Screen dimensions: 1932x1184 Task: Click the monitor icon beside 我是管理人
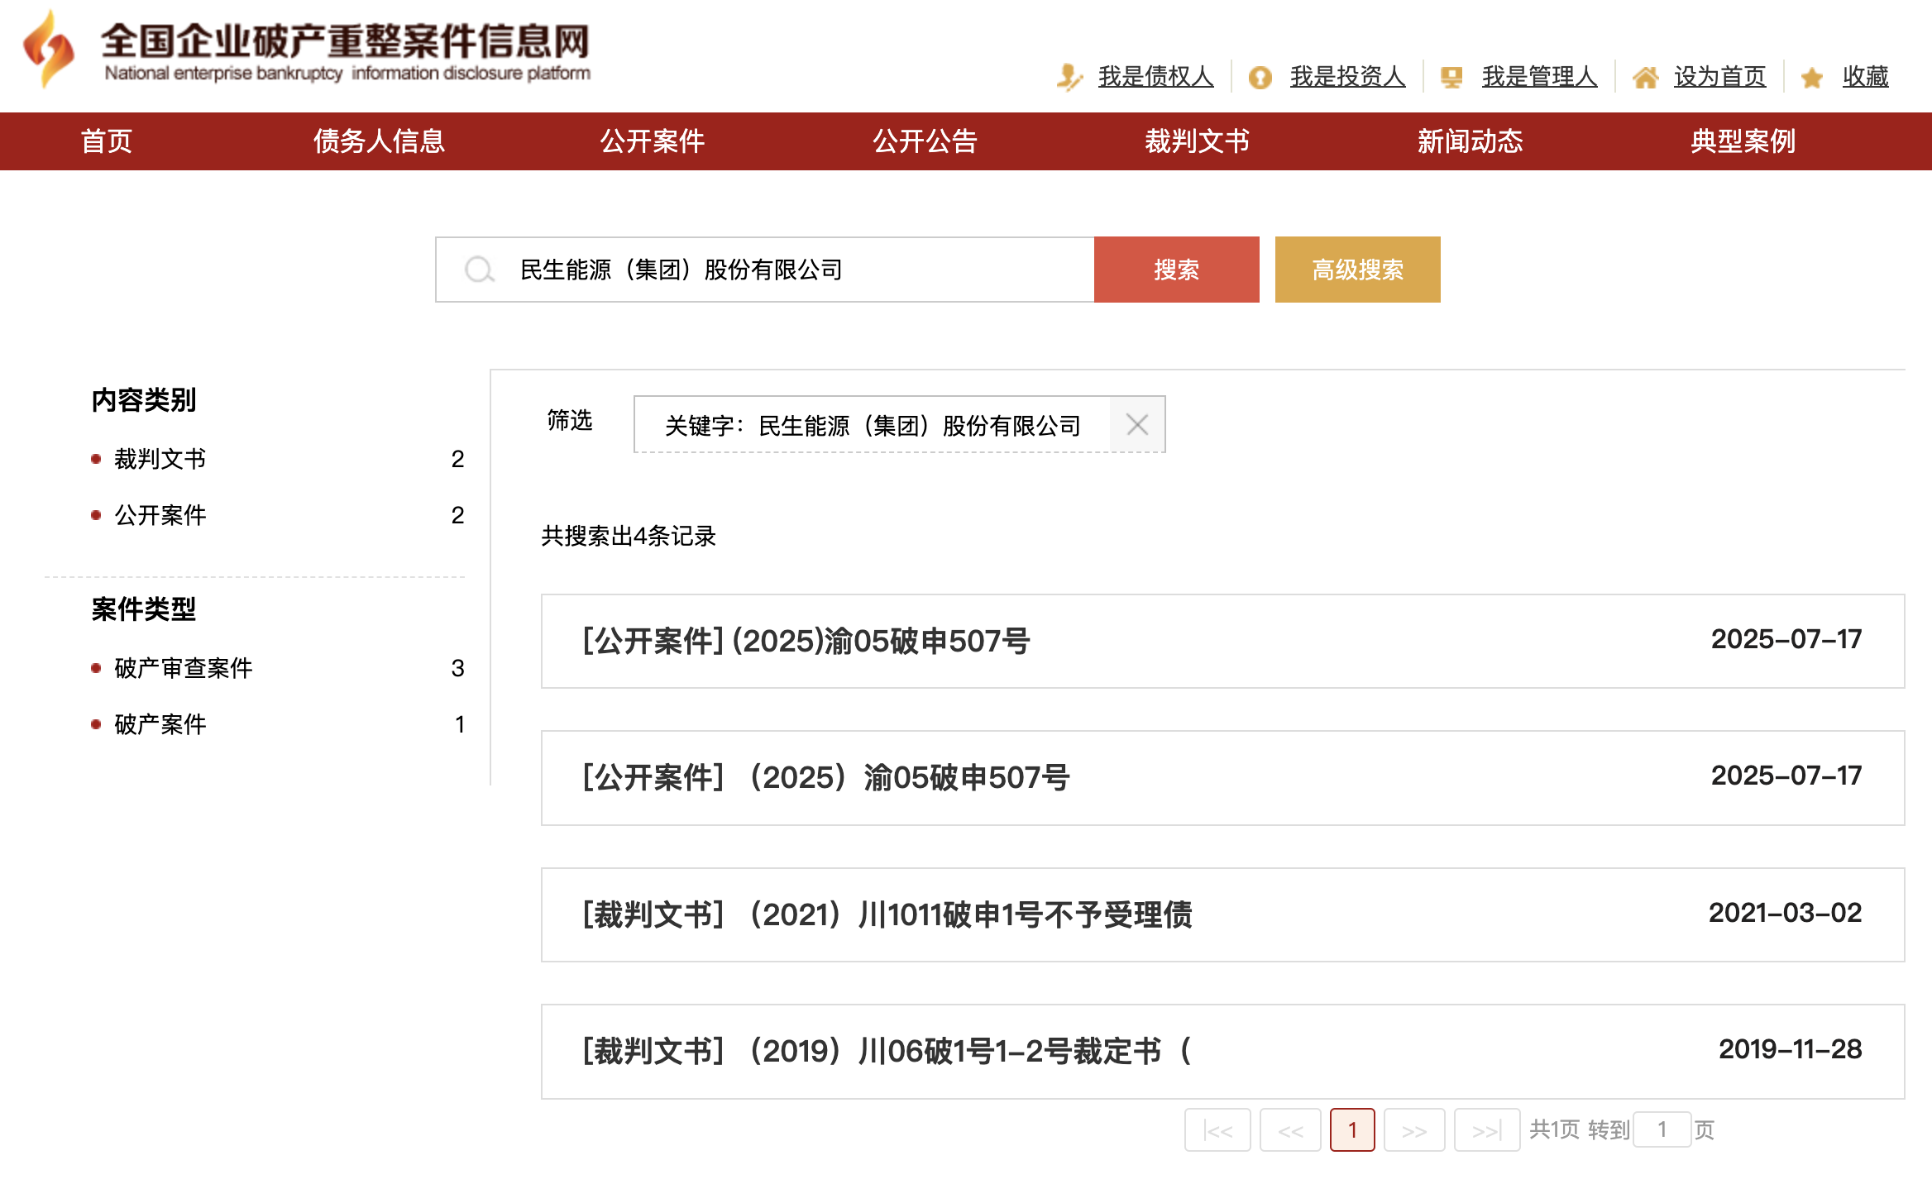pos(1452,76)
